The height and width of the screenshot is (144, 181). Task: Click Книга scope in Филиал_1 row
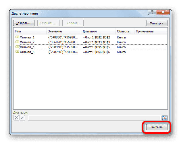pyautogui.click(x=121, y=37)
